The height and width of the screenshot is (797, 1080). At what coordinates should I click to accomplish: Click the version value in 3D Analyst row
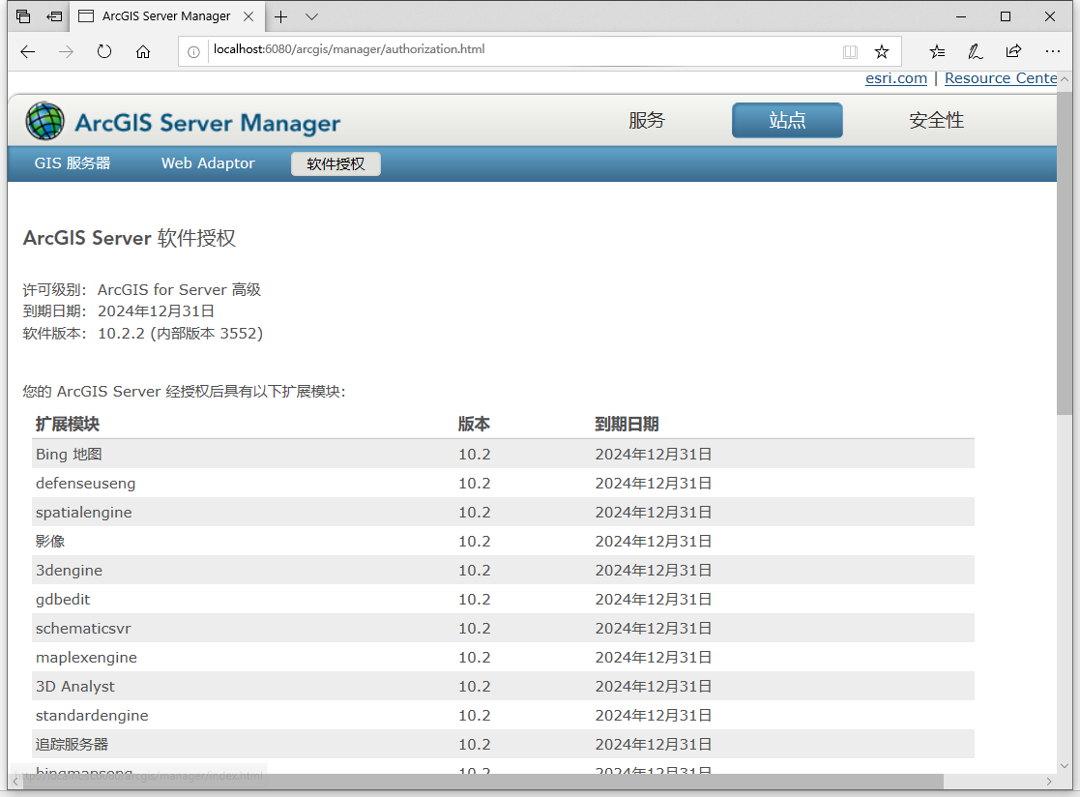click(475, 686)
